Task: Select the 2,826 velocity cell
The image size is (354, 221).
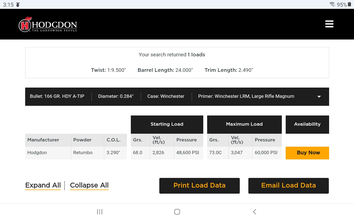Action: pyautogui.click(x=162, y=153)
